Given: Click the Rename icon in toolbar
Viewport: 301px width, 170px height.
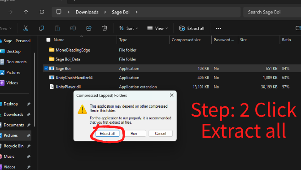Looking at the screenshot, I should point(73,28).
